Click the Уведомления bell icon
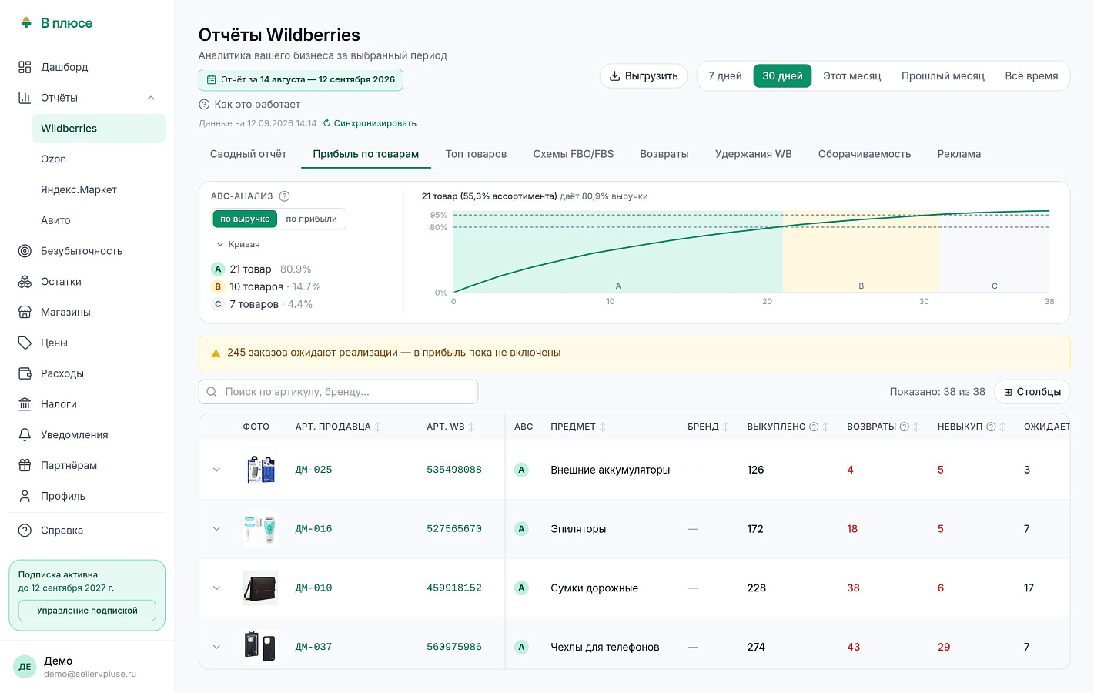Image resolution: width=1094 pixels, height=693 pixels. pyautogui.click(x=25, y=435)
